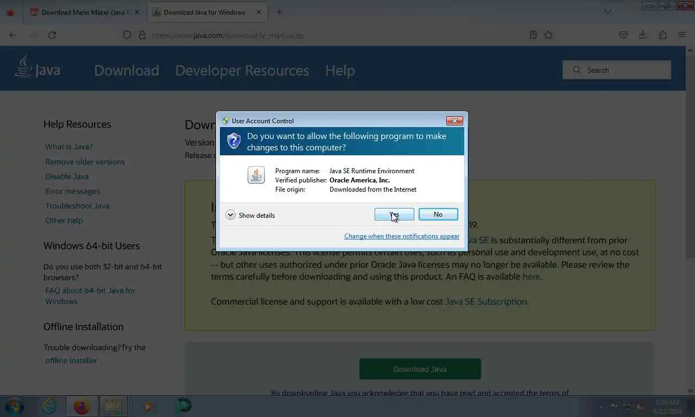The width and height of the screenshot is (695, 417).
Task: Click the network tray icon
Action: point(627,407)
